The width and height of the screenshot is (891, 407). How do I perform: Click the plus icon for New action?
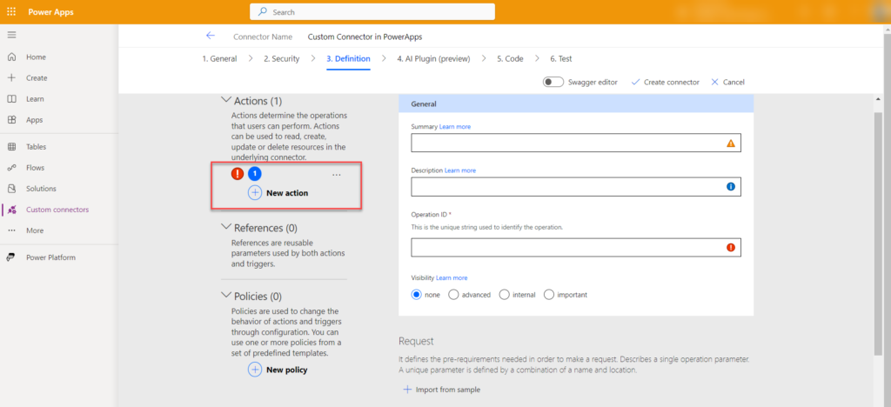click(x=255, y=193)
